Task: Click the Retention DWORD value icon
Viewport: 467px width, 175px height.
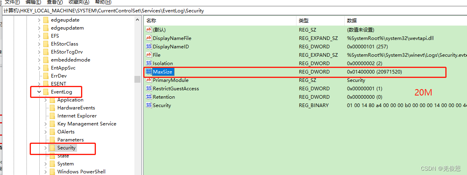Action: [x=148, y=97]
